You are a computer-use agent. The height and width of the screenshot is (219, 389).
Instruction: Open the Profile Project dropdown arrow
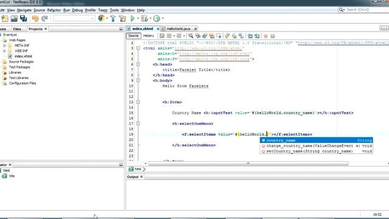pos(163,18)
